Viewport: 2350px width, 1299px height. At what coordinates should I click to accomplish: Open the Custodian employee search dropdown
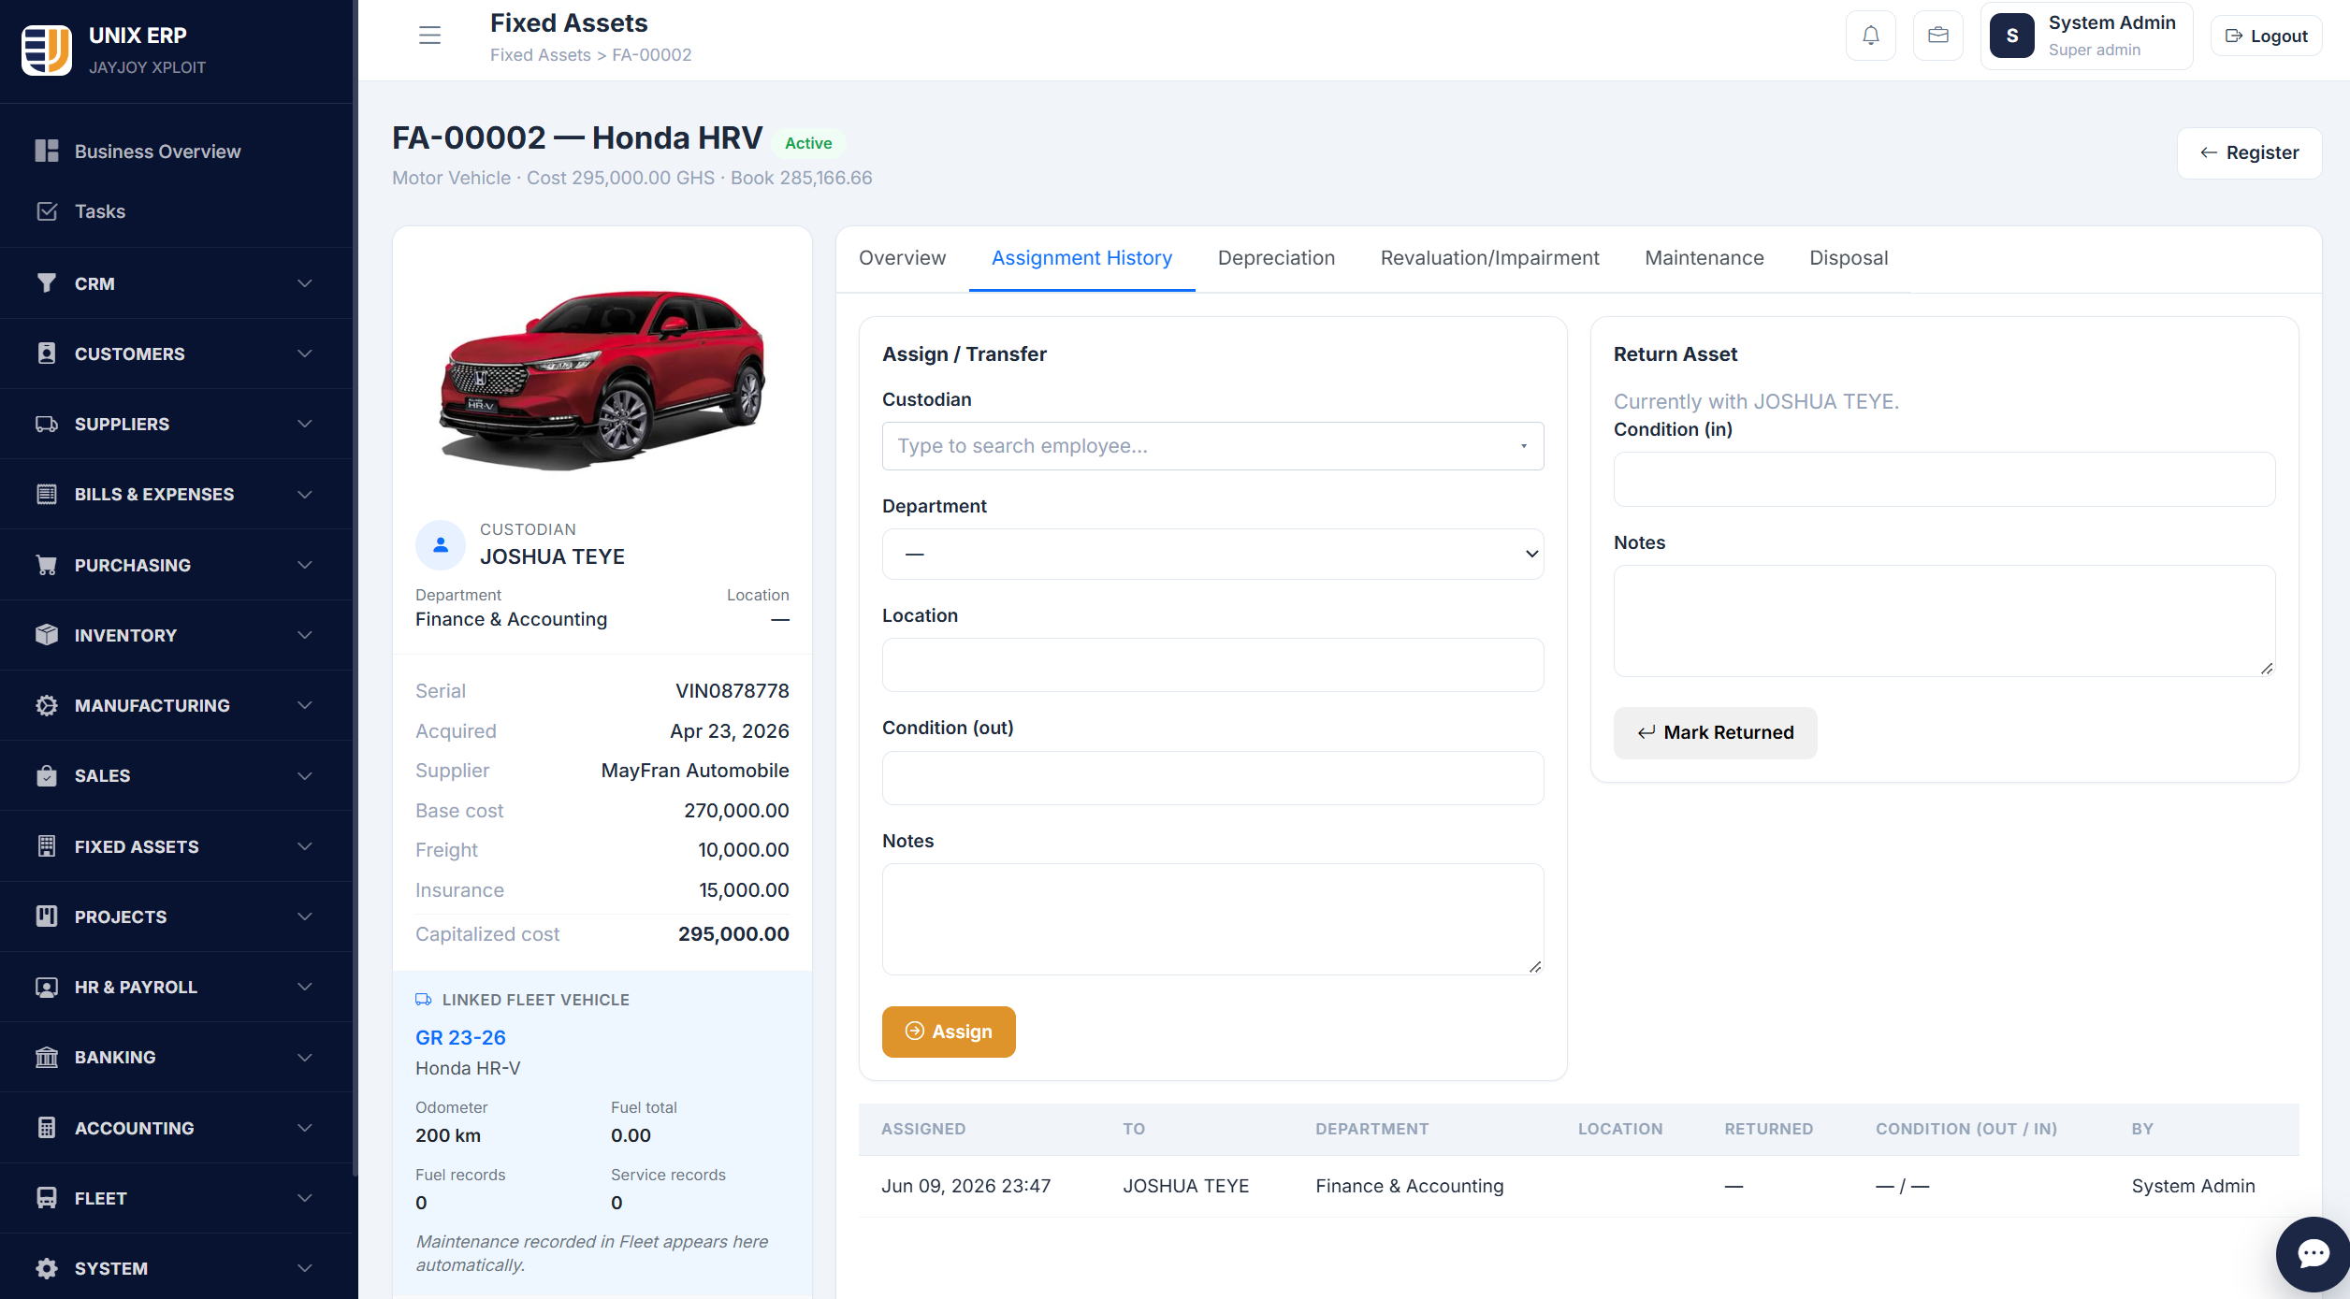(x=1212, y=446)
